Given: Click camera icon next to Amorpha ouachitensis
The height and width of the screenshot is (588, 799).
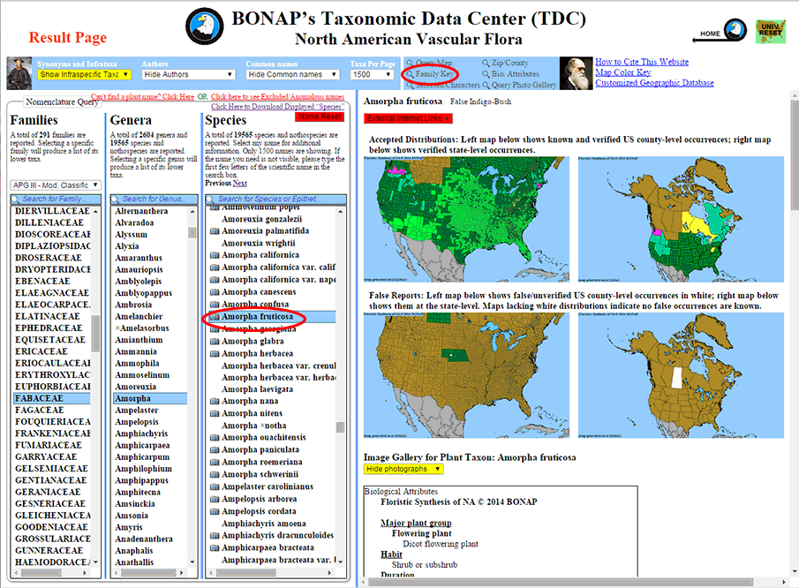Looking at the screenshot, I should coord(215,437).
